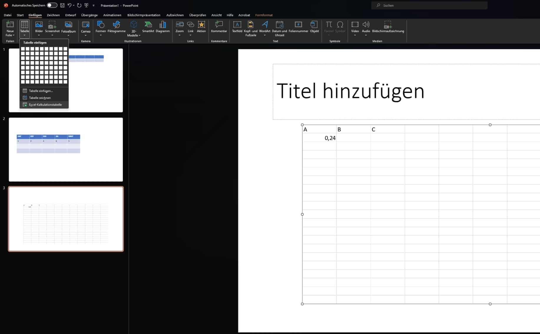Screen dimensions: 540x334
Task: Insert a Diagramm chart
Action: pyautogui.click(x=163, y=27)
